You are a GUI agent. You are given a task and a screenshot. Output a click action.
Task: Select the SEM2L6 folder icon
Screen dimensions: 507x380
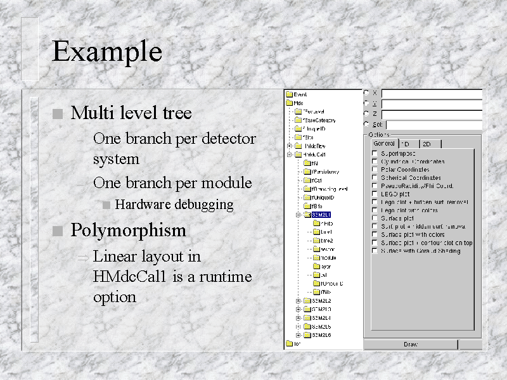point(307,335)
